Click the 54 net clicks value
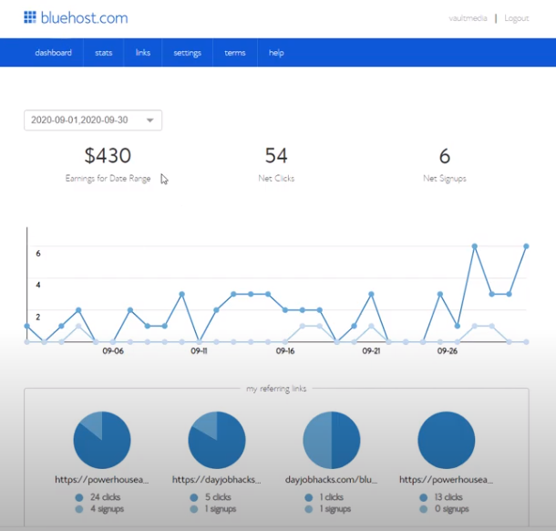Screen dimensions: 556x531 [276, 155]
